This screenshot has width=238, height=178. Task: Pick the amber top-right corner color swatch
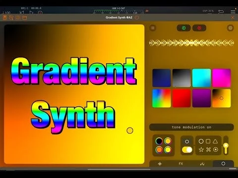(168, 141)
